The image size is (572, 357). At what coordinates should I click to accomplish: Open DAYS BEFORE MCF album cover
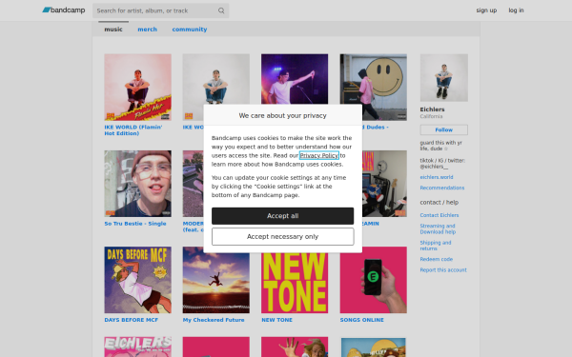point(137,280)
